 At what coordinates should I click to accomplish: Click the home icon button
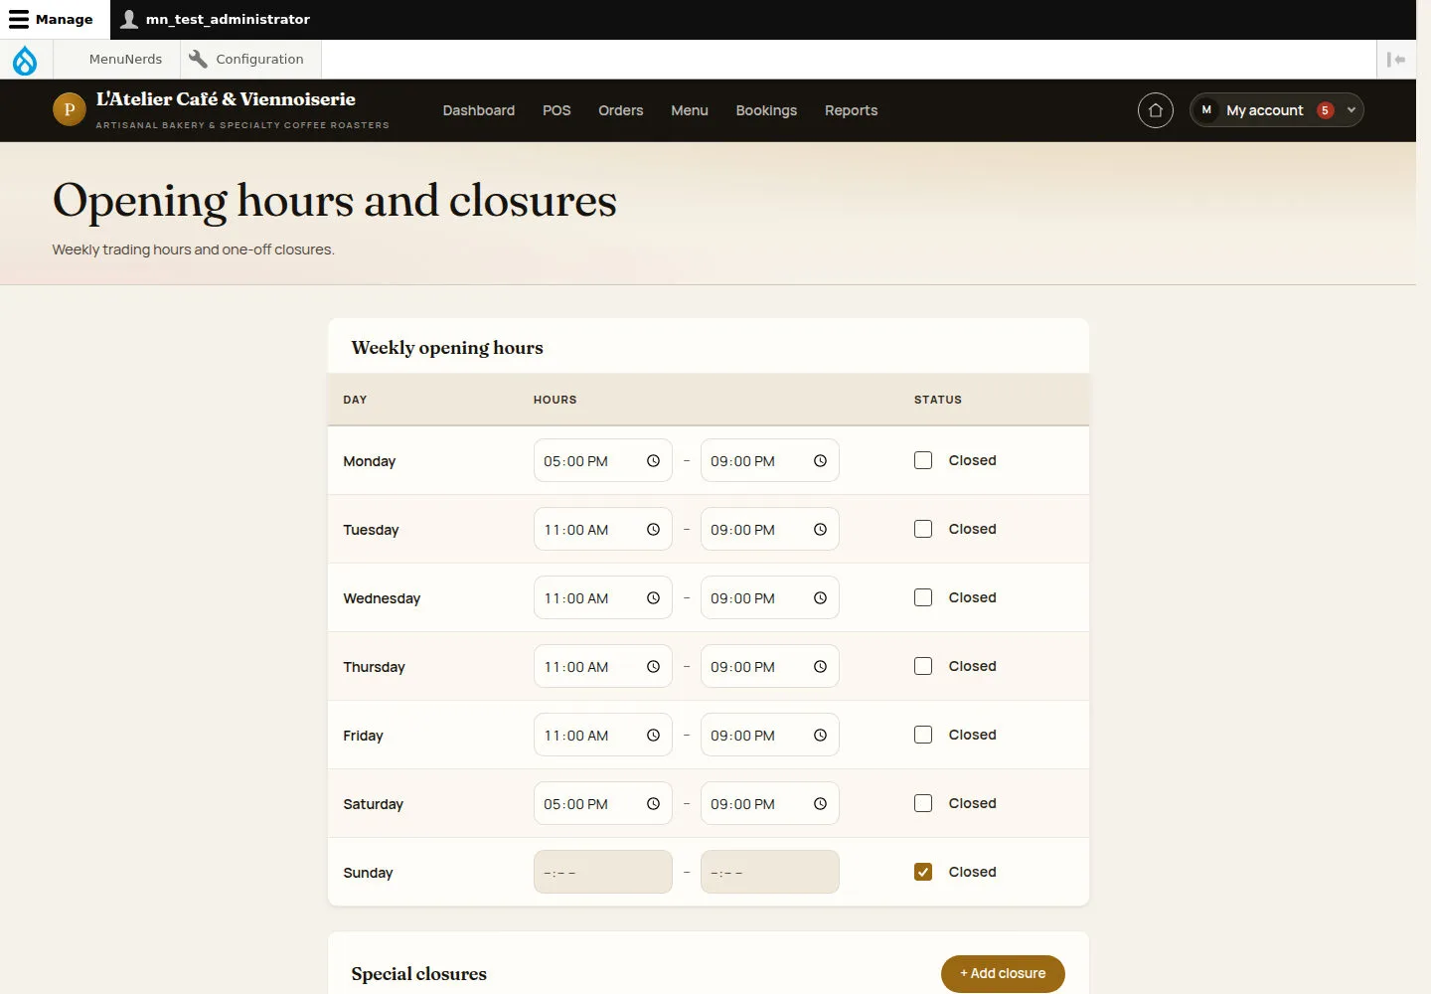(x=1155, y=110)
